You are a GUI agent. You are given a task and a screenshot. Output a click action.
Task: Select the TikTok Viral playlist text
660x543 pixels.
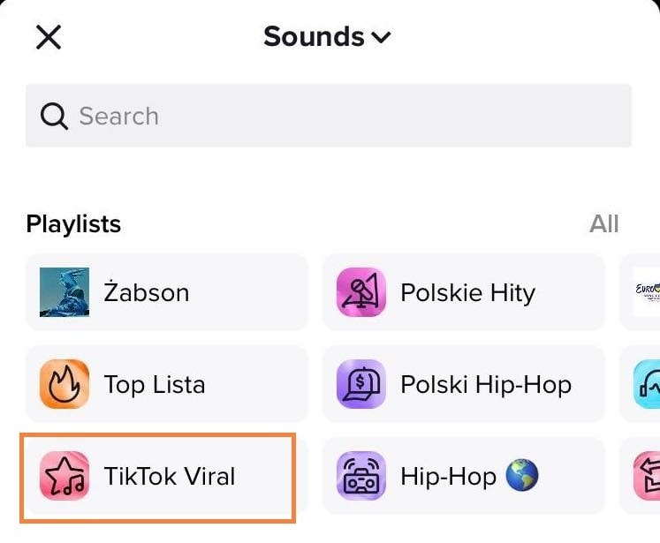[x=170, y=477]
